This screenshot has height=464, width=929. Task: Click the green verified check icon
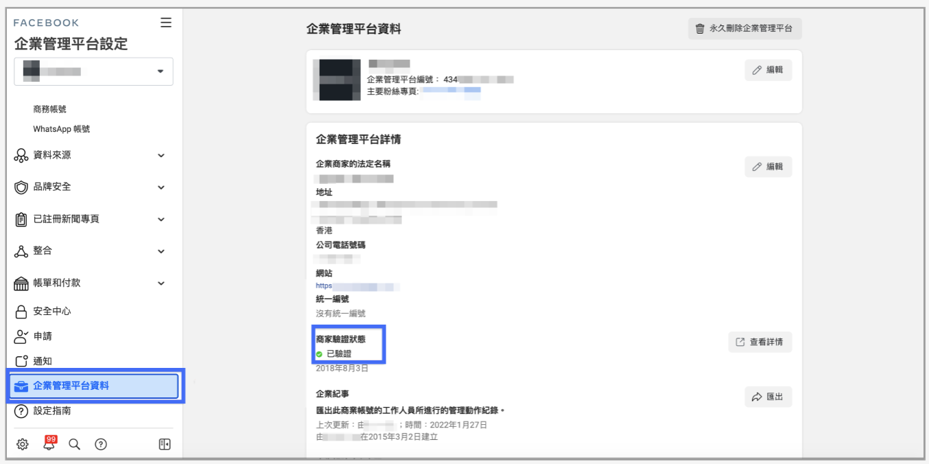pyautogui.click(x=319, y=354)
